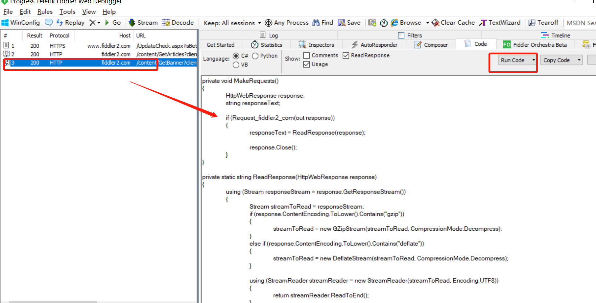The image size is (596, 303).
Task: Click the Stream green arrow icon
Action: pyautogui.click(x=132, y=23)
